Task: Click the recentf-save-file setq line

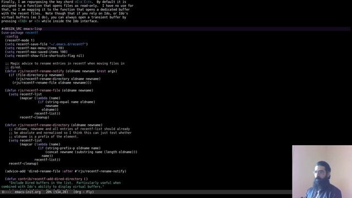Action: point(46,44)
